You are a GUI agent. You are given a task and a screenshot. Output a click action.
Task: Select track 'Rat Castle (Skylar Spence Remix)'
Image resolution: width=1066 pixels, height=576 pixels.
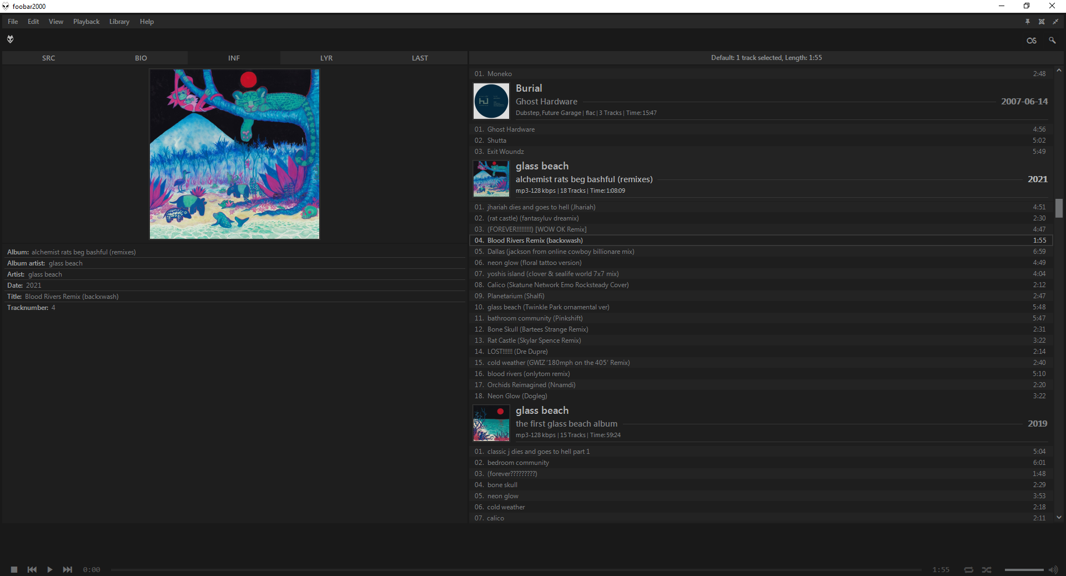coord(761,340)
